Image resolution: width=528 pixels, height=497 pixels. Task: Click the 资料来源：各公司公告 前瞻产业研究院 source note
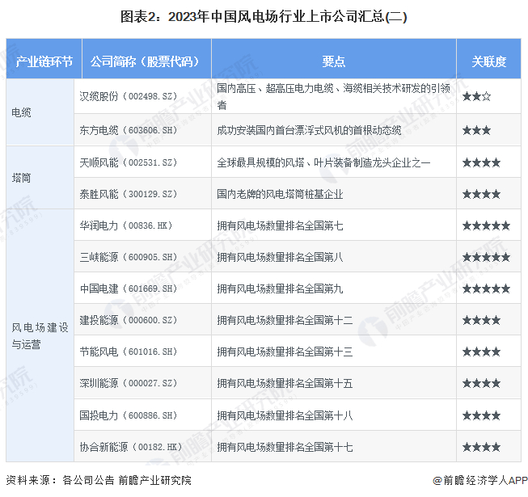coord(99,480)
